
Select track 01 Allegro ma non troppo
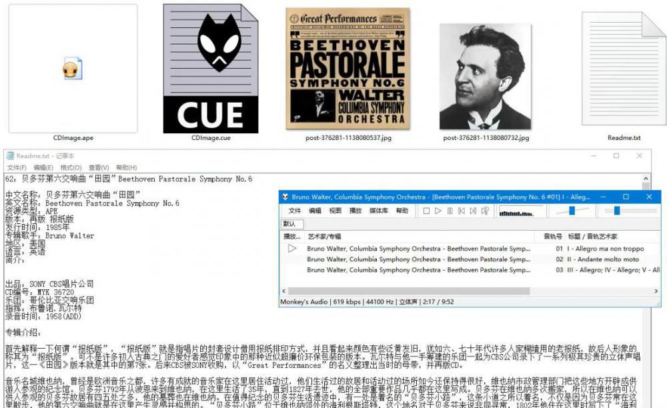(x=470, y=249)
